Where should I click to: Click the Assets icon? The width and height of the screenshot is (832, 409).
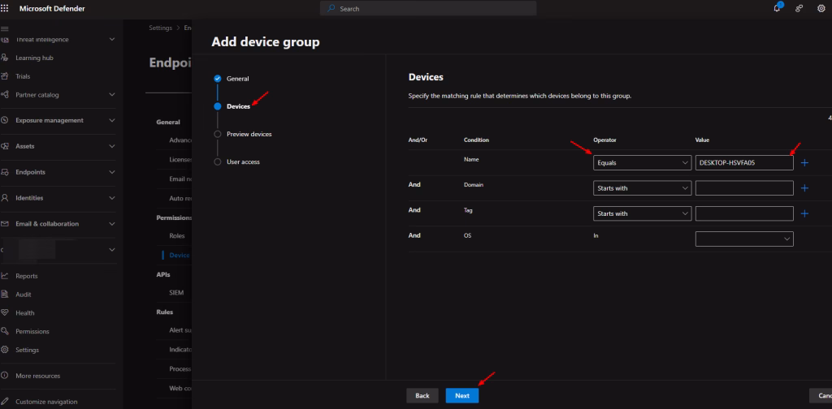click(x=5, y=146)
